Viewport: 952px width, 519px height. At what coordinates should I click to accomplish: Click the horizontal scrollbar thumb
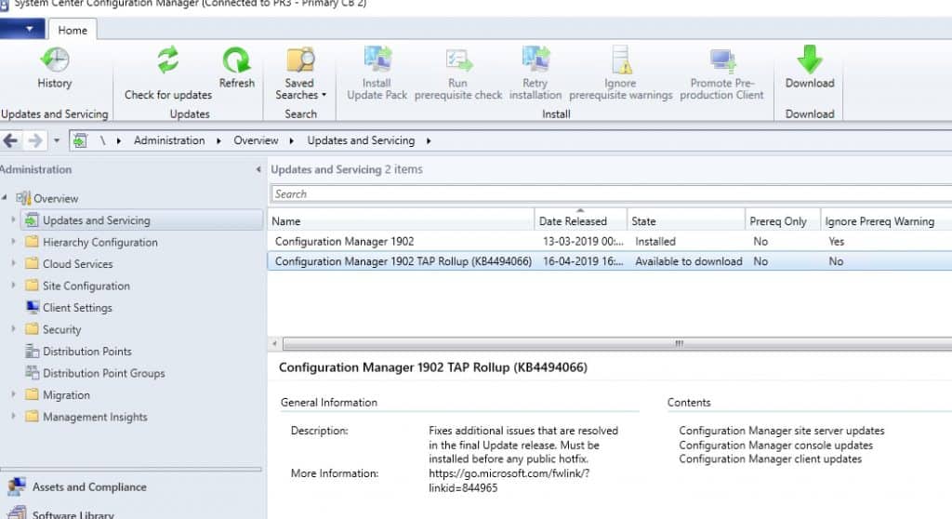617,344
